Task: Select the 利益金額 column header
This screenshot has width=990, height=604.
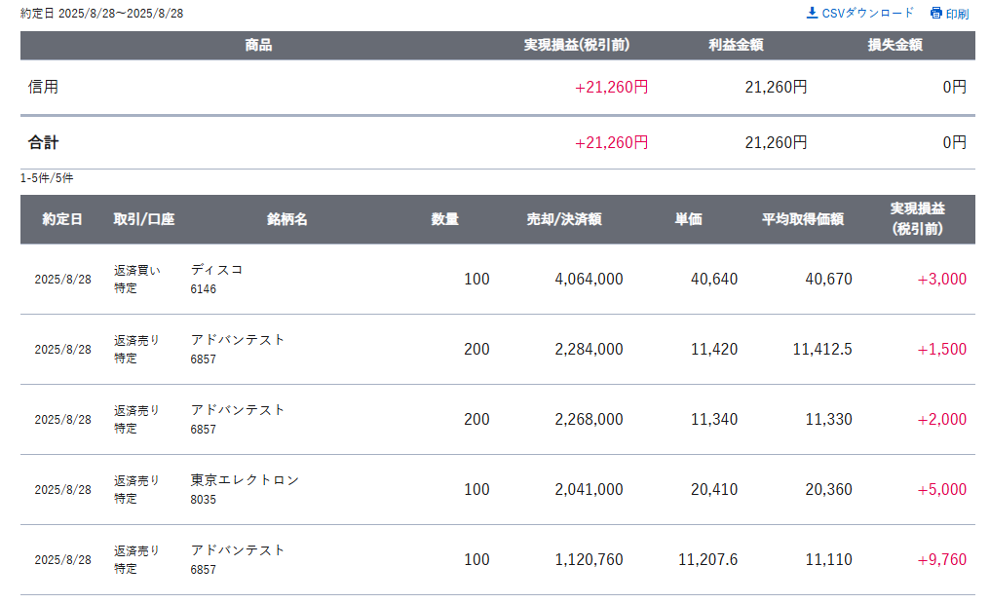Action: tap(736, 45)
